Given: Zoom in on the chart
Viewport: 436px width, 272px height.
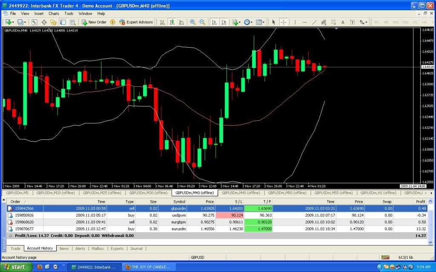Looking at the screenshot, I should click(192, 22).
